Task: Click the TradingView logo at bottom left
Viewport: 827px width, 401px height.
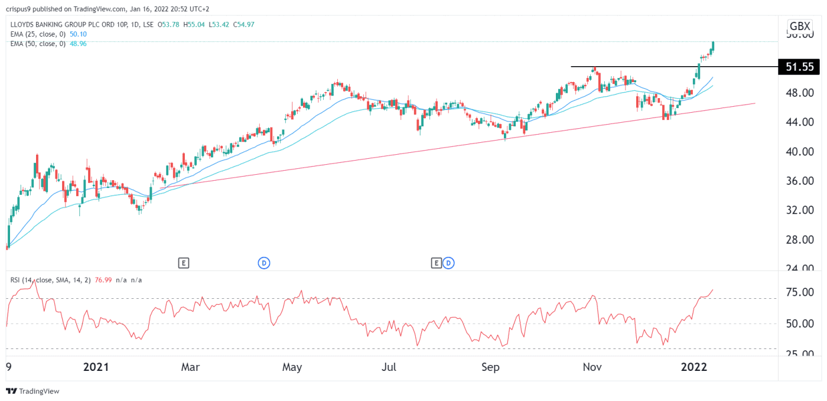Action: 32,391
